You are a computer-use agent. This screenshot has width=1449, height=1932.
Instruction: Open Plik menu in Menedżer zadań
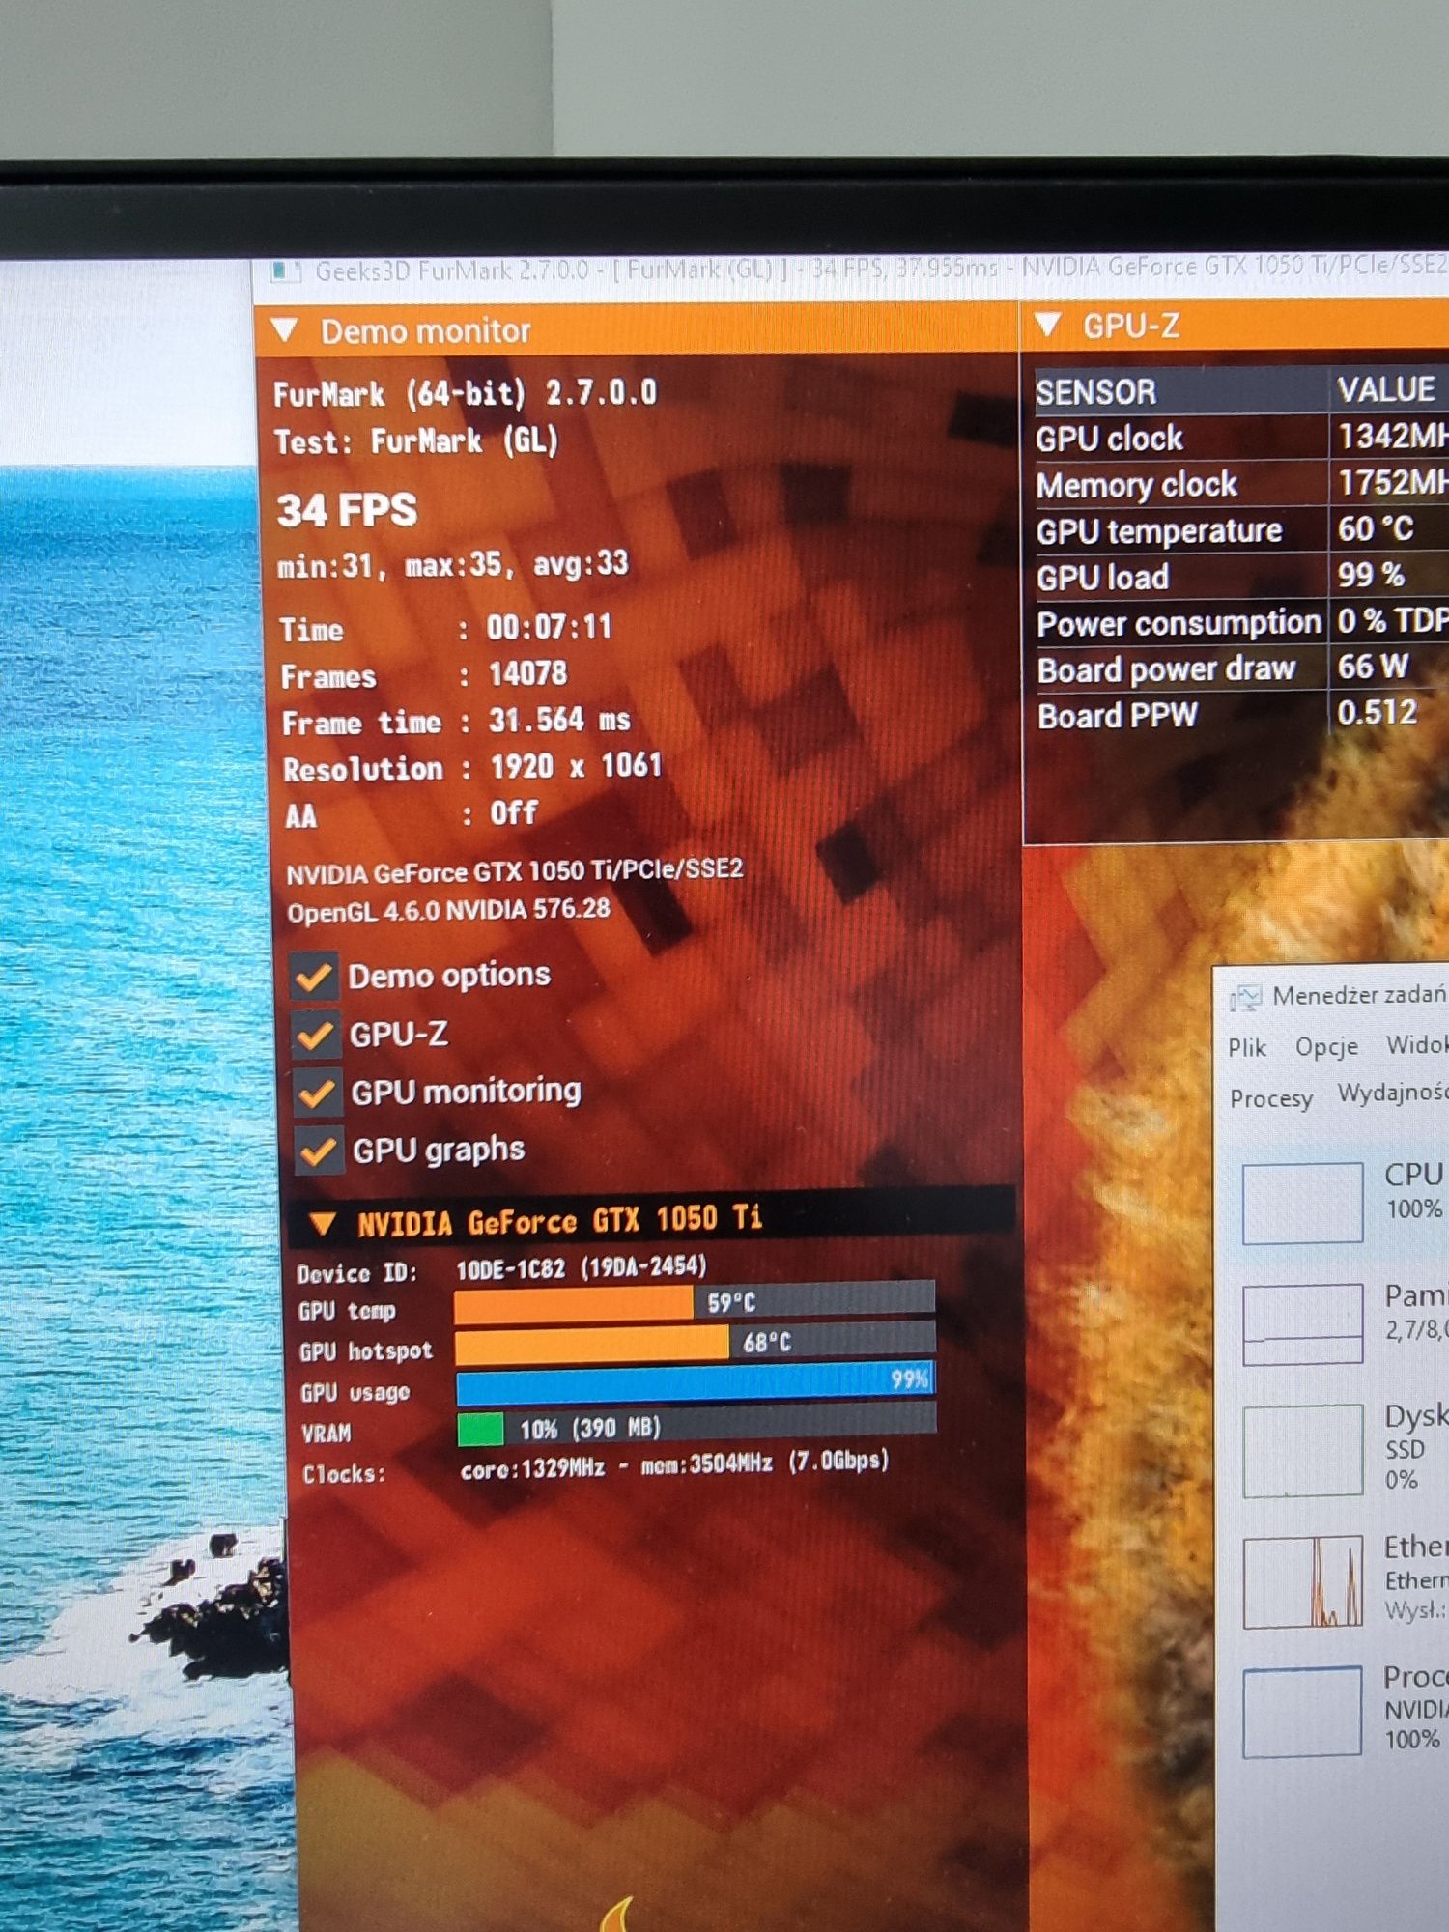(1247, 1048)
